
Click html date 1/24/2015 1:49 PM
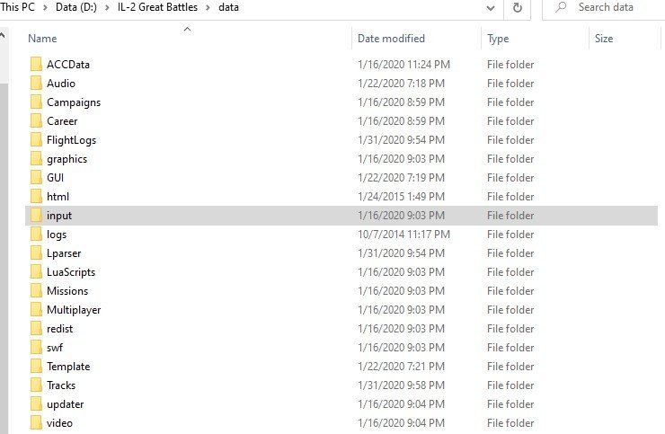[401, 197]
